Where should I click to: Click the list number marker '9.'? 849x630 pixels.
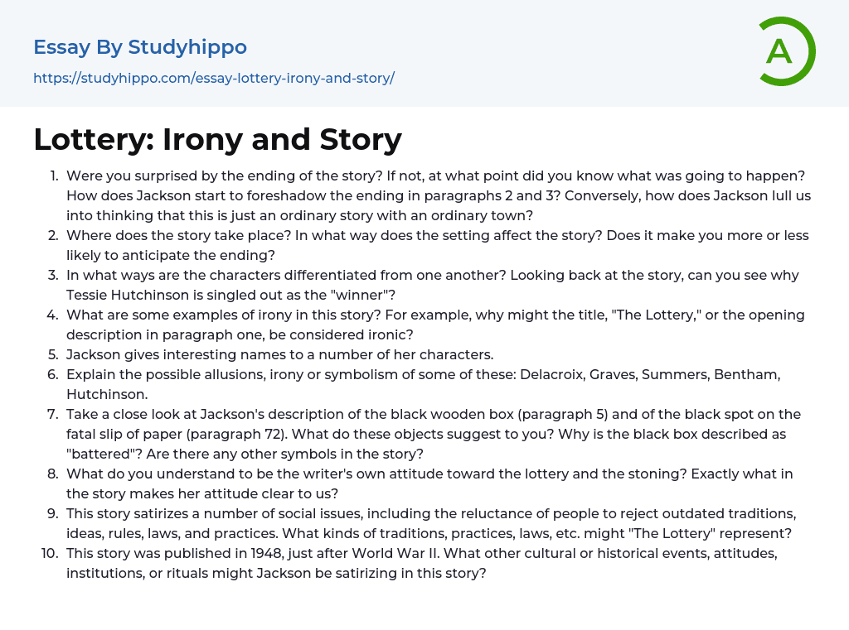coord(52,513)
